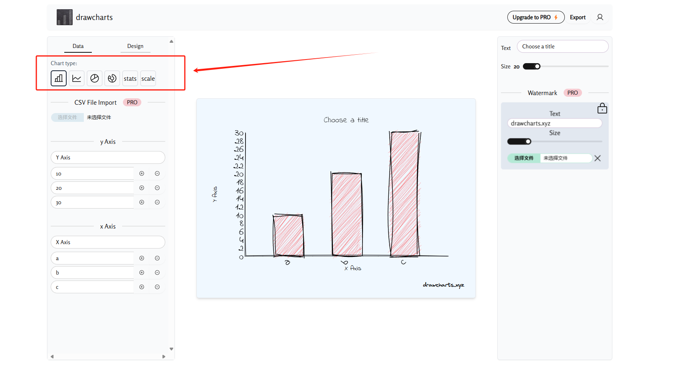Viewport: 673px width, 366px height.
Task: Click the x category b input field
Action: coord(93,273)
